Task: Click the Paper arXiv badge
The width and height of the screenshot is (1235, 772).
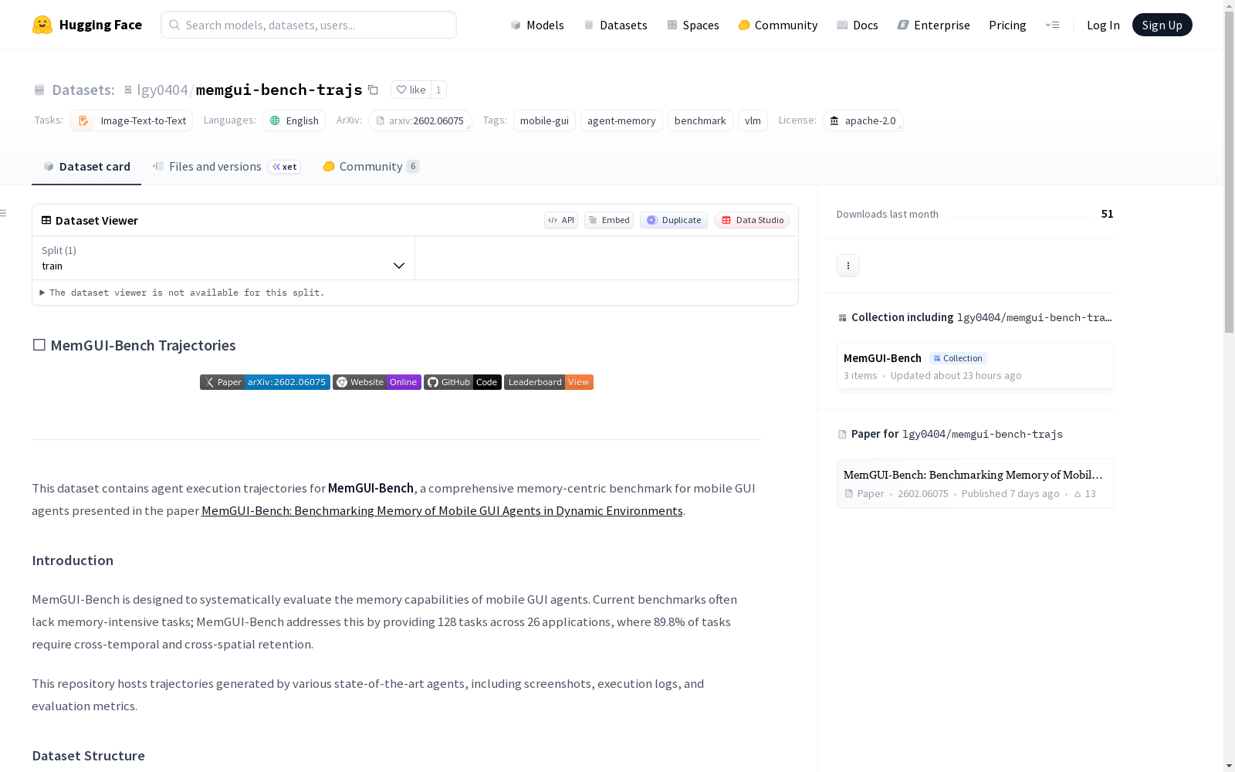Action: (265, 382)
